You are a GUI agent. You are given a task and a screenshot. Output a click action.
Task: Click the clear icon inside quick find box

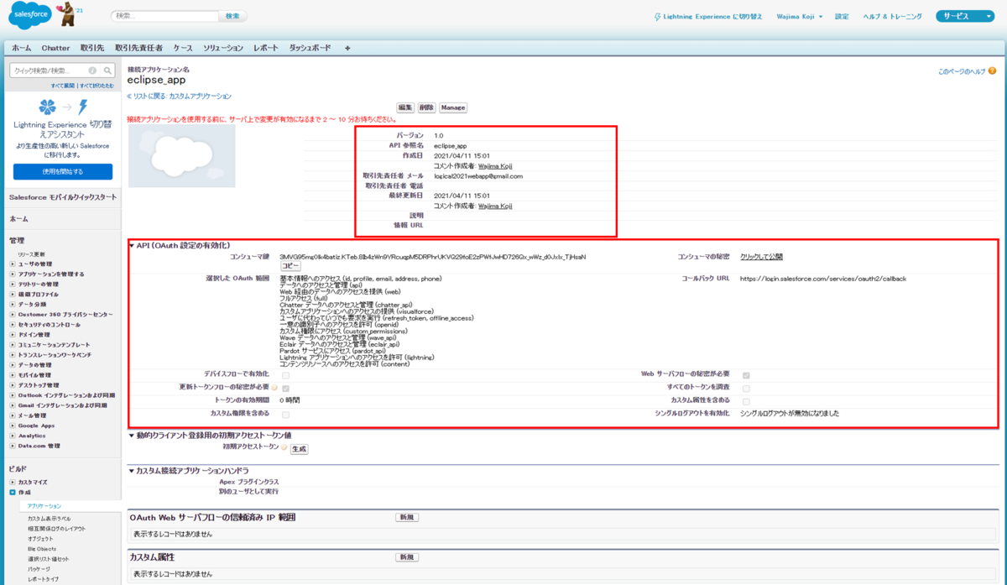pos(92,71)
